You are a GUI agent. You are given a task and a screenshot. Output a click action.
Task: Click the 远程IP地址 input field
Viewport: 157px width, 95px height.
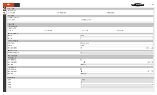(x=117, y=43)
